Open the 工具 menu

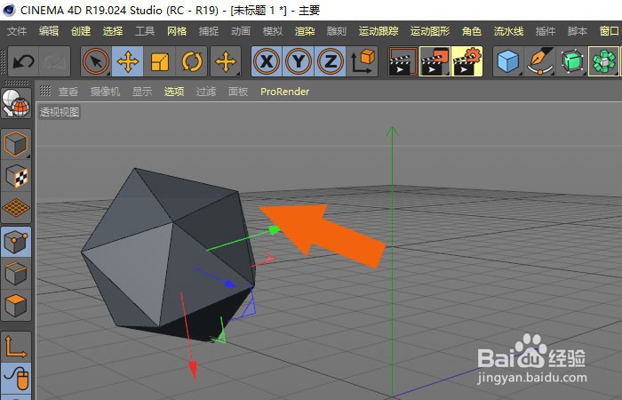pos(145,31)
